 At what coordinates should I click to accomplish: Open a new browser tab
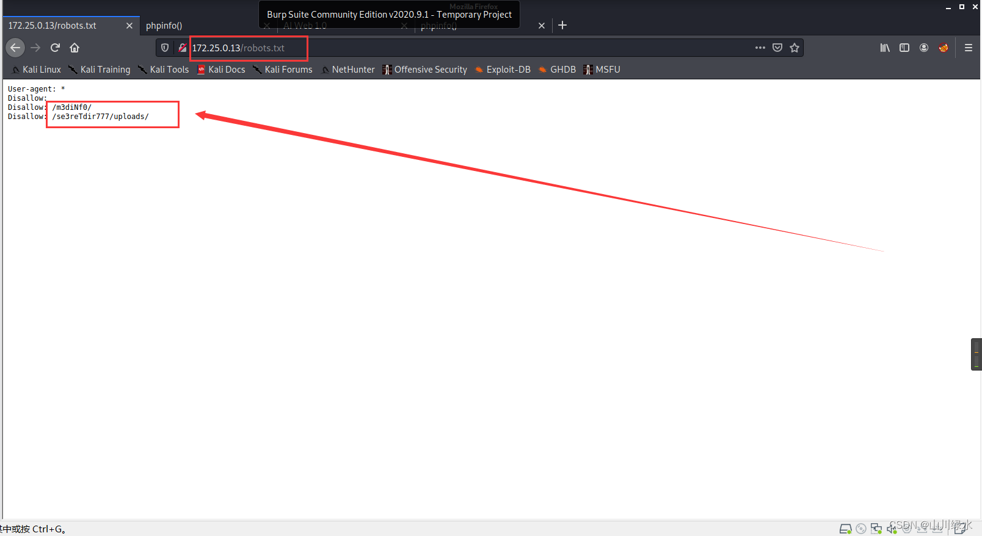point(562,25)
